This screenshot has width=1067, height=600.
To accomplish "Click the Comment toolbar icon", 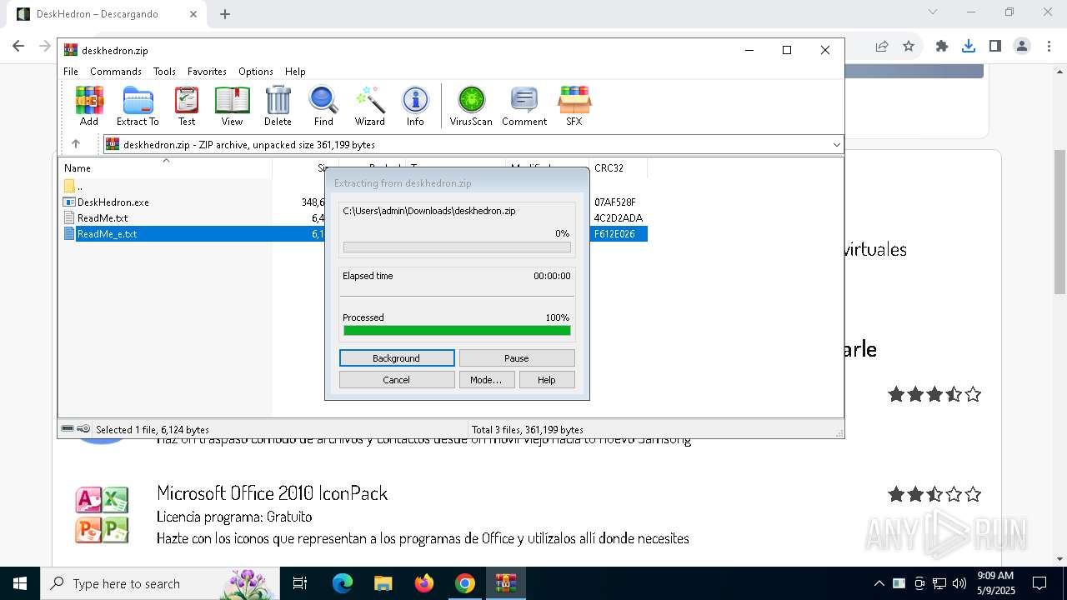I will (524, 106).
